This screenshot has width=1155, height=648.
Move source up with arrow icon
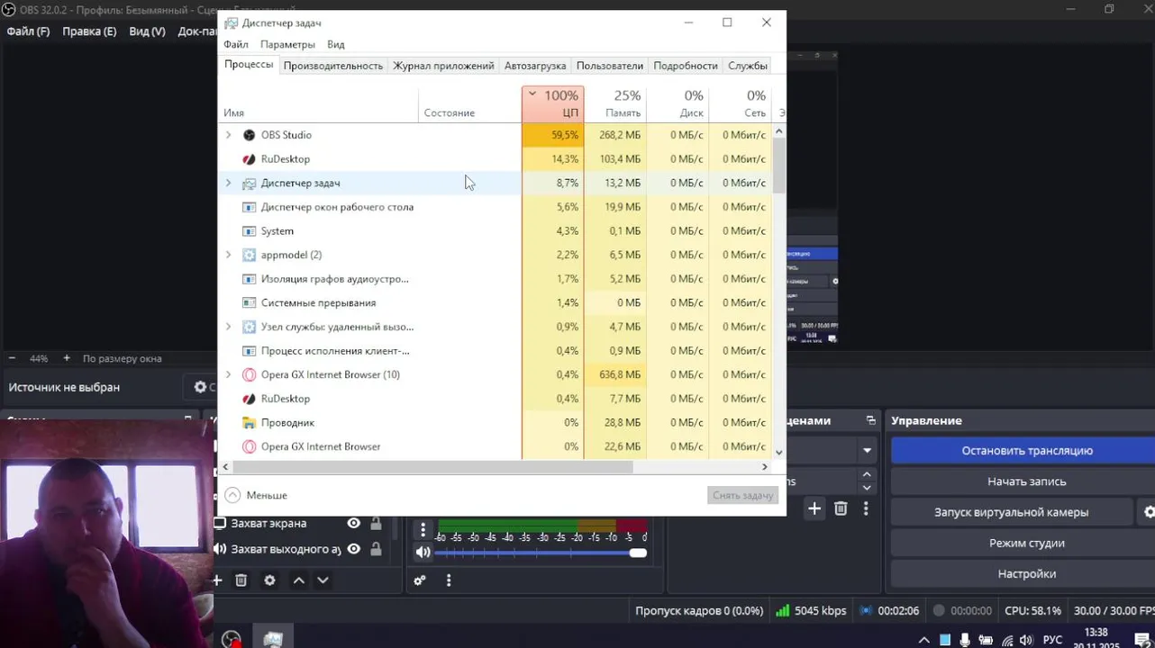[x=299, y=580]
